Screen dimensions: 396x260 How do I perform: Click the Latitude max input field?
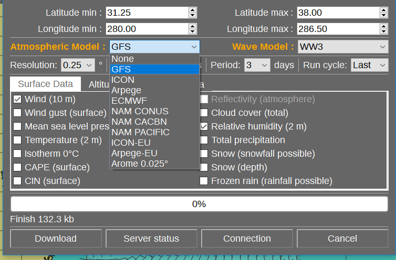(338, 13)
